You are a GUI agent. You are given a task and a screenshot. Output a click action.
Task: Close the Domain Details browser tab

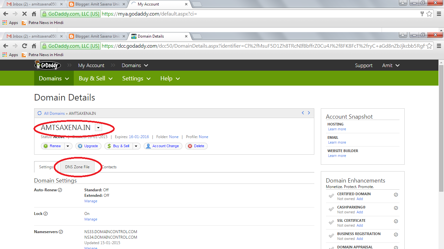pos(186,36)
